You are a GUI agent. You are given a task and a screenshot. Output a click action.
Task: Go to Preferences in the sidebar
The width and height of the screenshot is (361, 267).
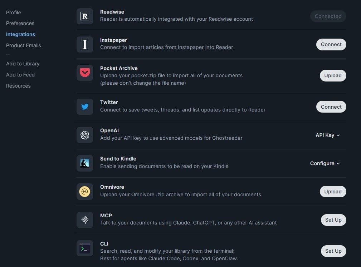(x=20, y=23)
